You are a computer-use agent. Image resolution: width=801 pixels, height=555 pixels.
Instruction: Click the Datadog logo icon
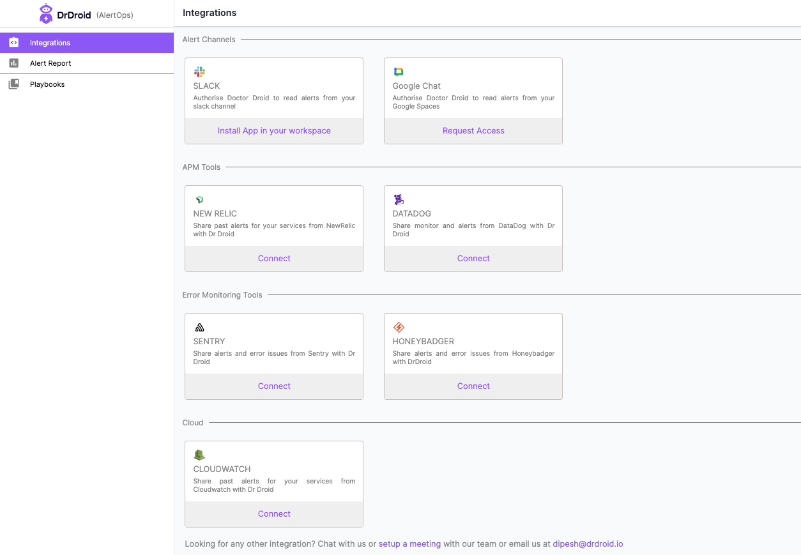point(399,199)
